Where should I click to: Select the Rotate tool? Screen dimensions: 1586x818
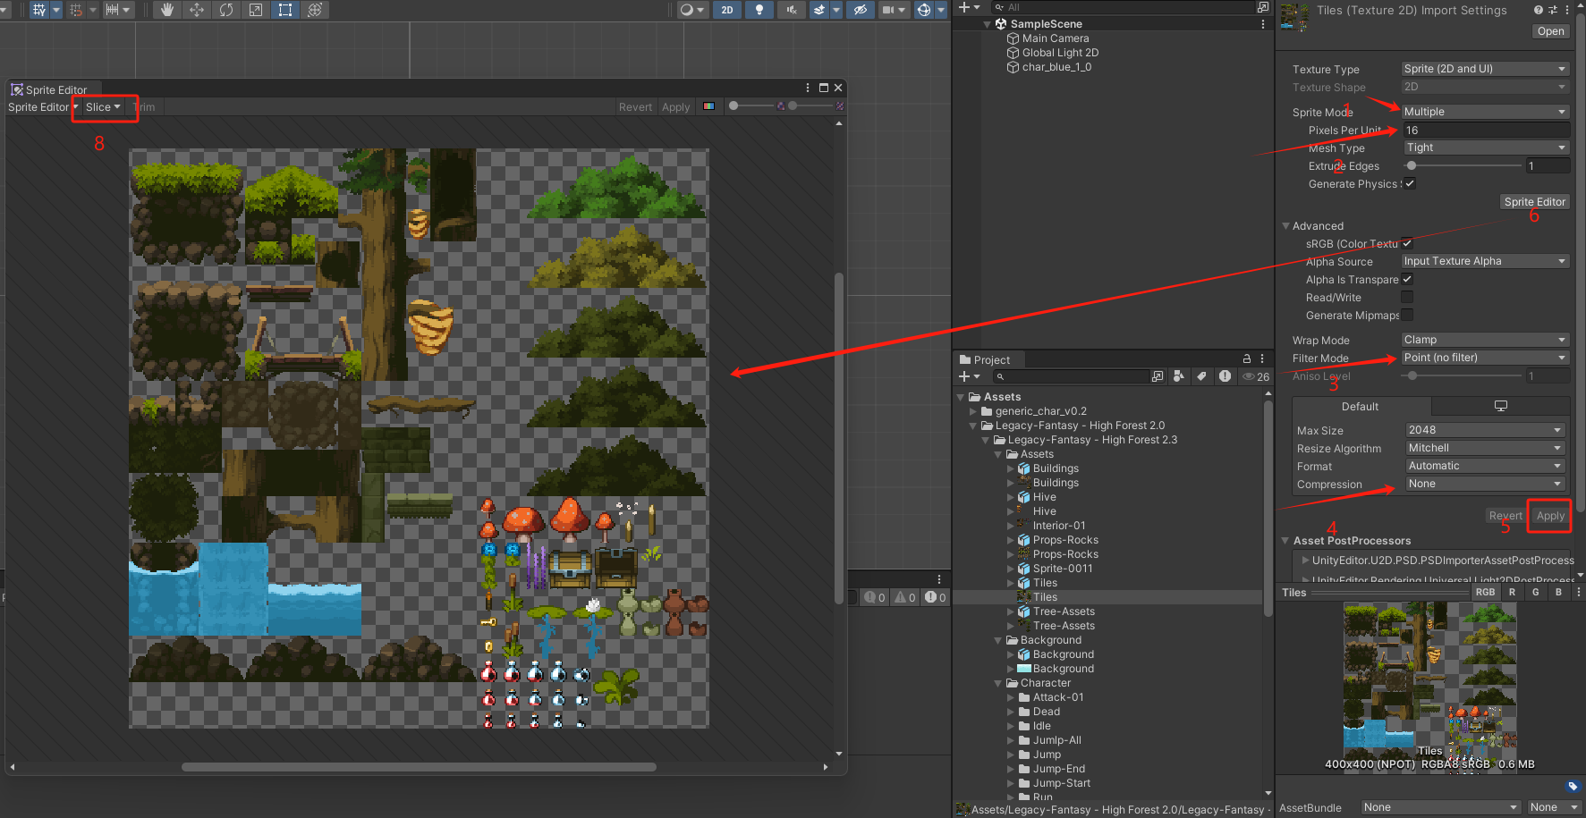point(226,10)
